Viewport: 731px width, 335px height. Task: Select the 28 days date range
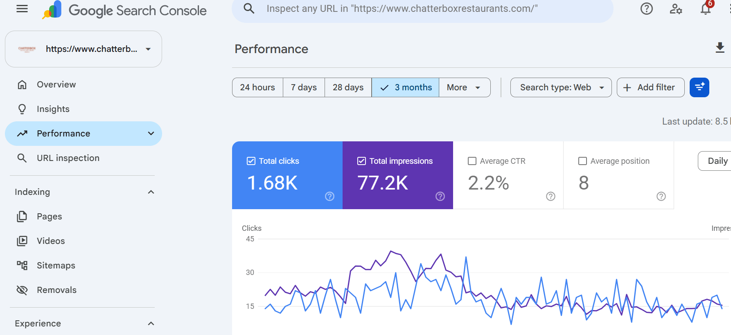pos(348,87)
